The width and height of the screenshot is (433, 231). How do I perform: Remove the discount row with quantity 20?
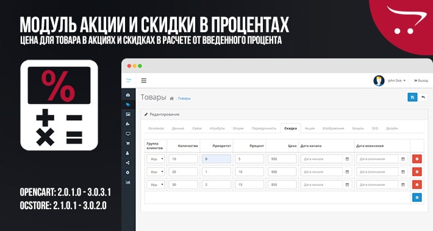click(x=417, y=172)
